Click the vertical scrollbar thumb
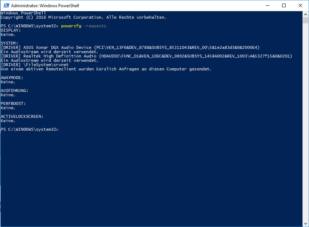The height and width of the screenshot is (227, 309). coord(305,20)
